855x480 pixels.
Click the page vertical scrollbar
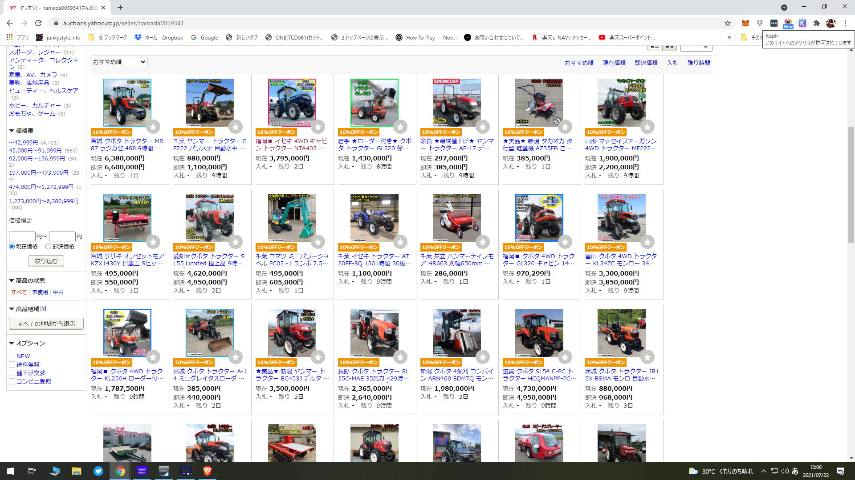tap(851, 184)
